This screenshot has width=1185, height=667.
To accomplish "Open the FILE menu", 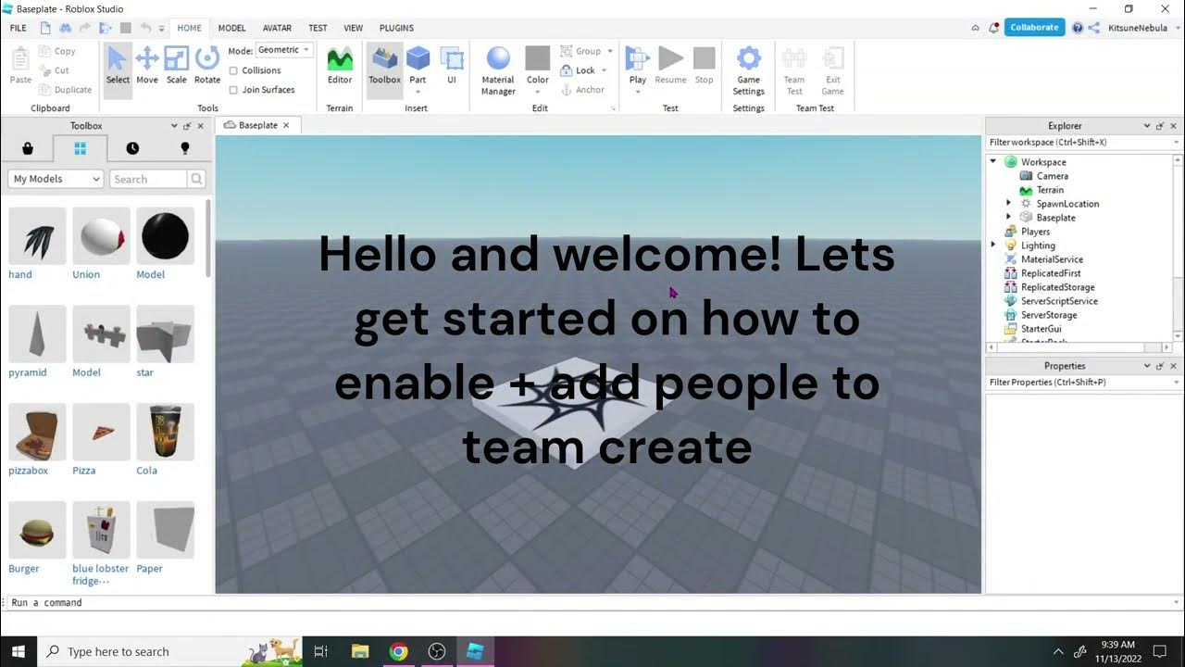I will pos(18,28).
